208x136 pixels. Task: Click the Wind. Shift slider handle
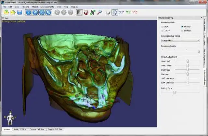[x=188, y=61]
